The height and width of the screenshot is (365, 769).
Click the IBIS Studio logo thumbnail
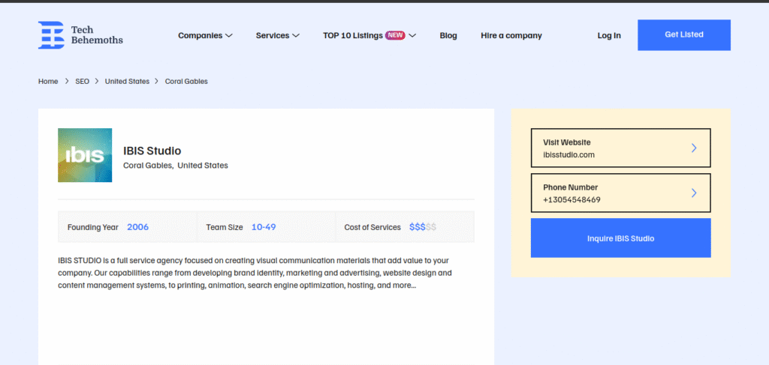pos(85,155)
